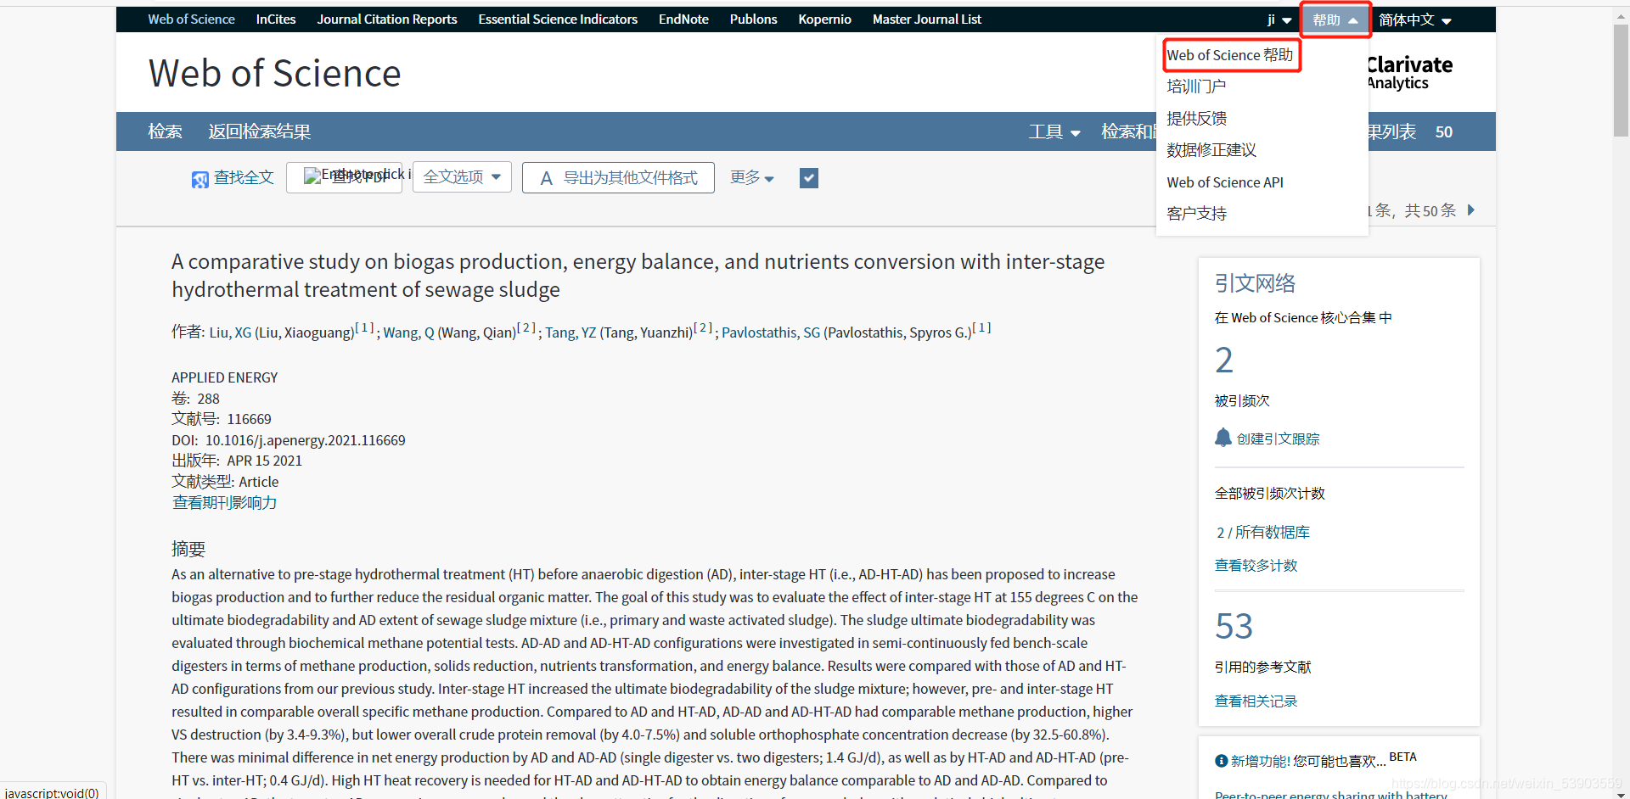Select 数据修正建议 from help menu
This screenshot has width=1630, height=799.
tap(1211, 150)
